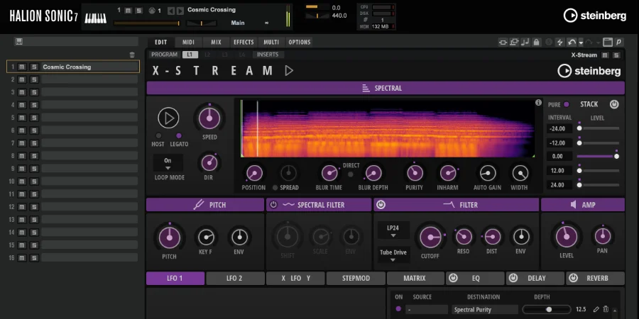The width and height of the screenshot is (639, 319).
Task: Click the save multi-program icon above the slot rack
Action: (x=18, y=42)
